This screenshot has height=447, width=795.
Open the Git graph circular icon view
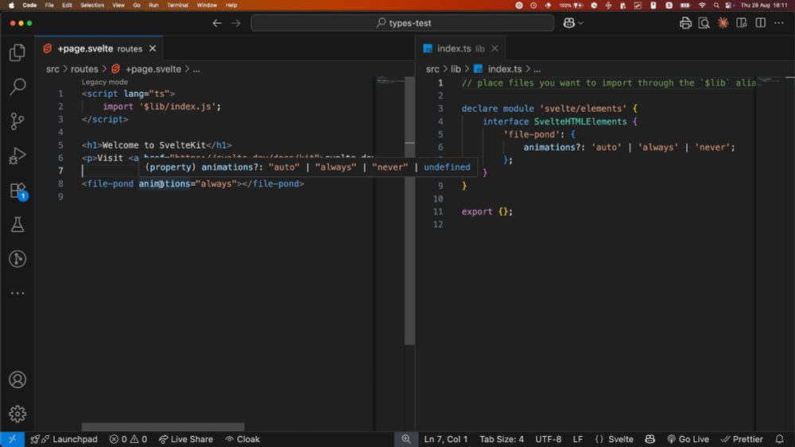coord(17,259)
